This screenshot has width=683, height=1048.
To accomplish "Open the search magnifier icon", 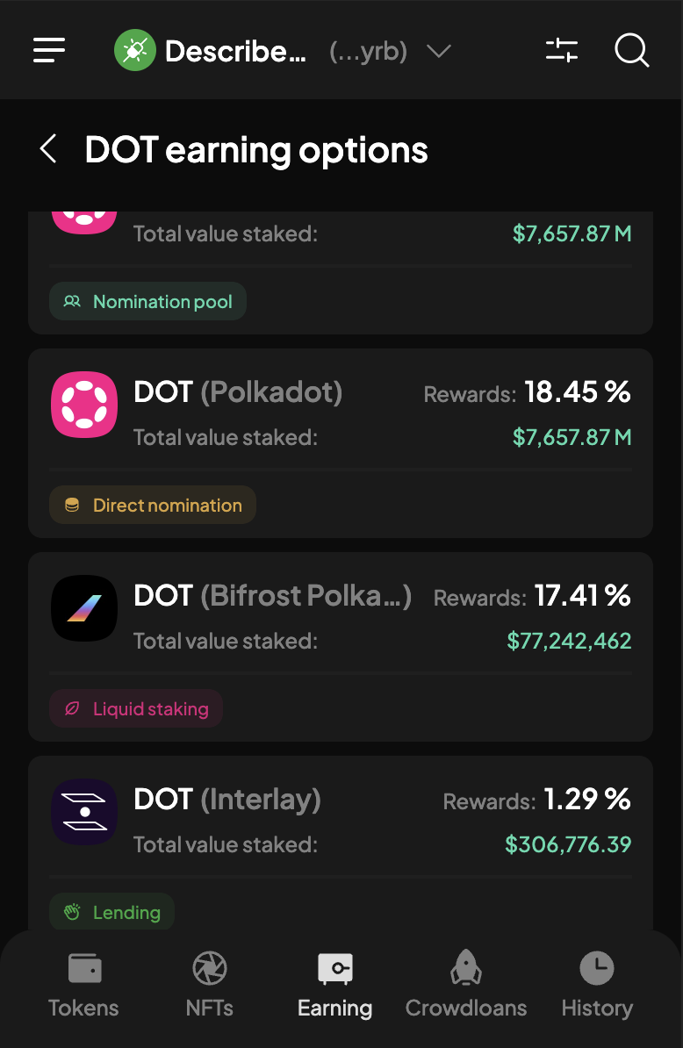I will coord(631,50).
